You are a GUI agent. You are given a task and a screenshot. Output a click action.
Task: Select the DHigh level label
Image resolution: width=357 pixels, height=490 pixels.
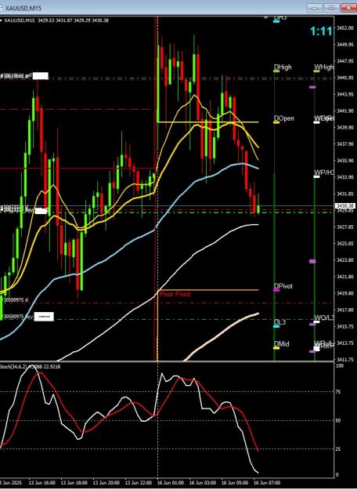[283, 67]
